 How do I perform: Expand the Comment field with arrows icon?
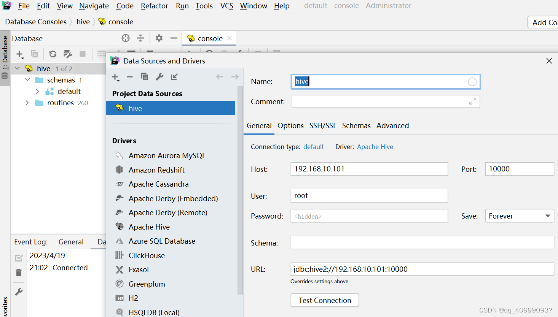pyautogui.click(x=473, y=101)
